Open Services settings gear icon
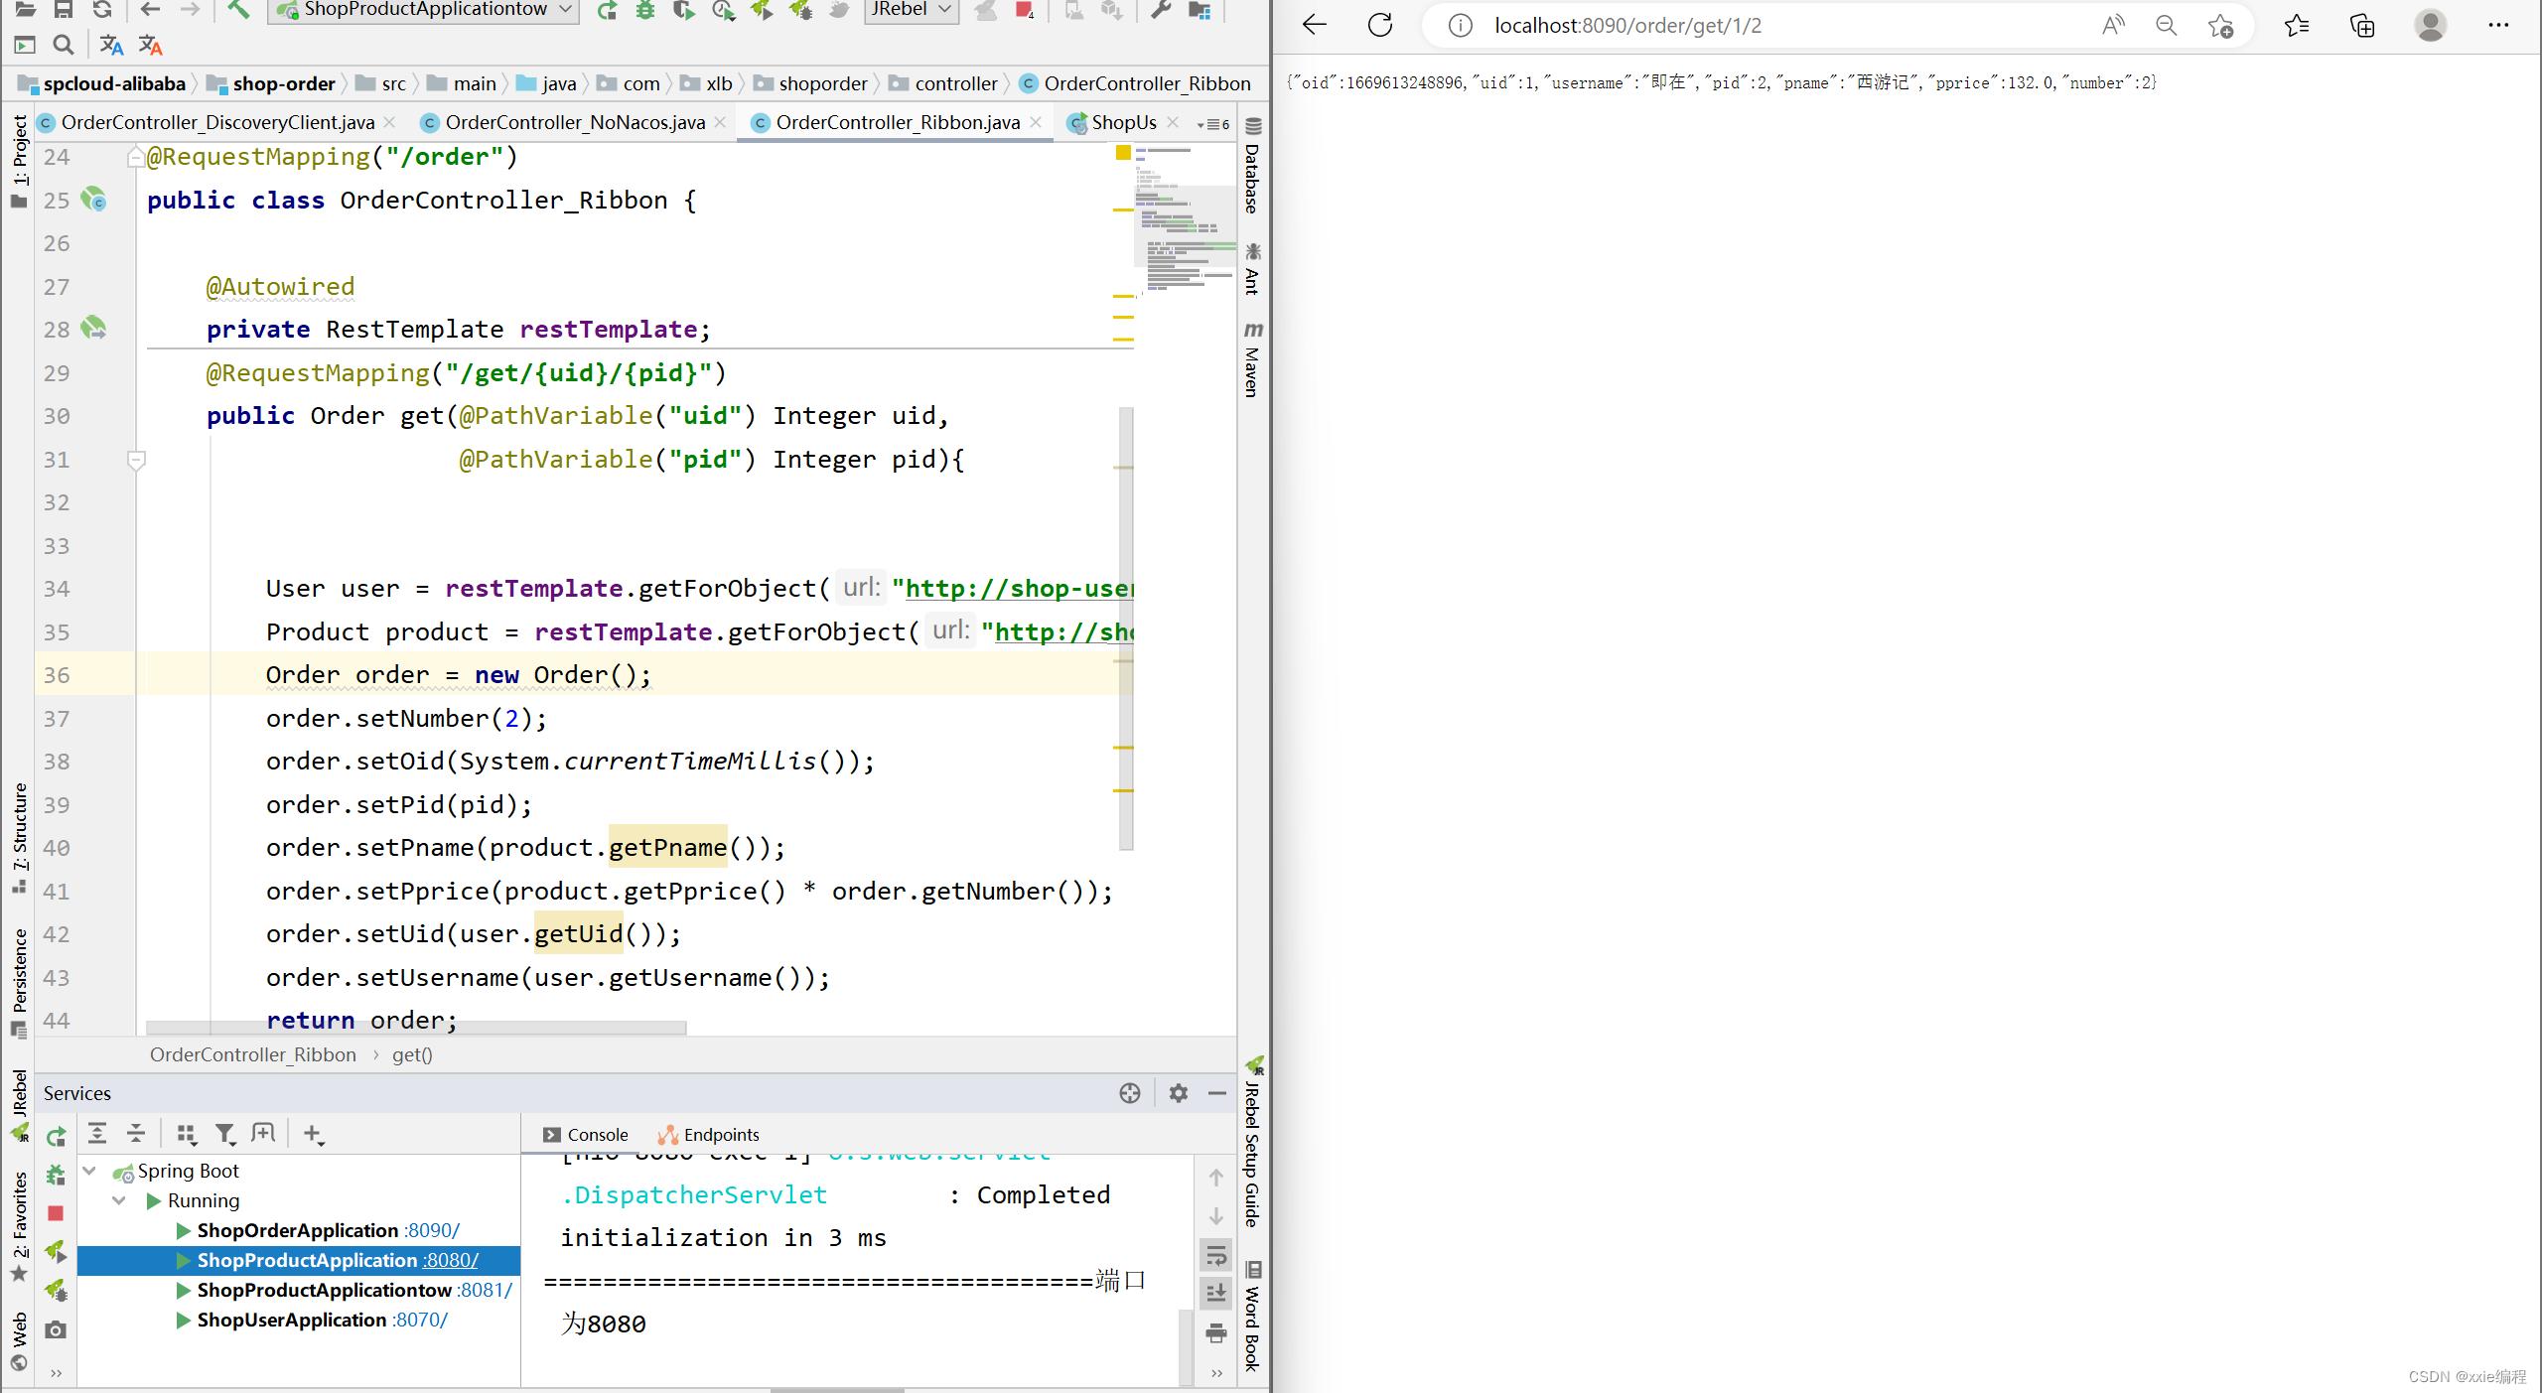Screen dimensions: 2542x1393 [x=1178, y=1093]
